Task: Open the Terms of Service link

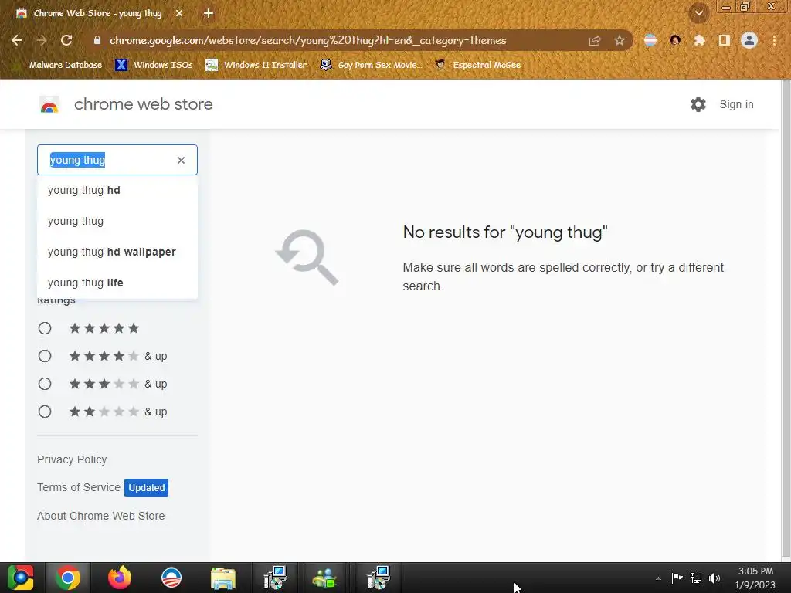Action: click(x=79, y=487)
